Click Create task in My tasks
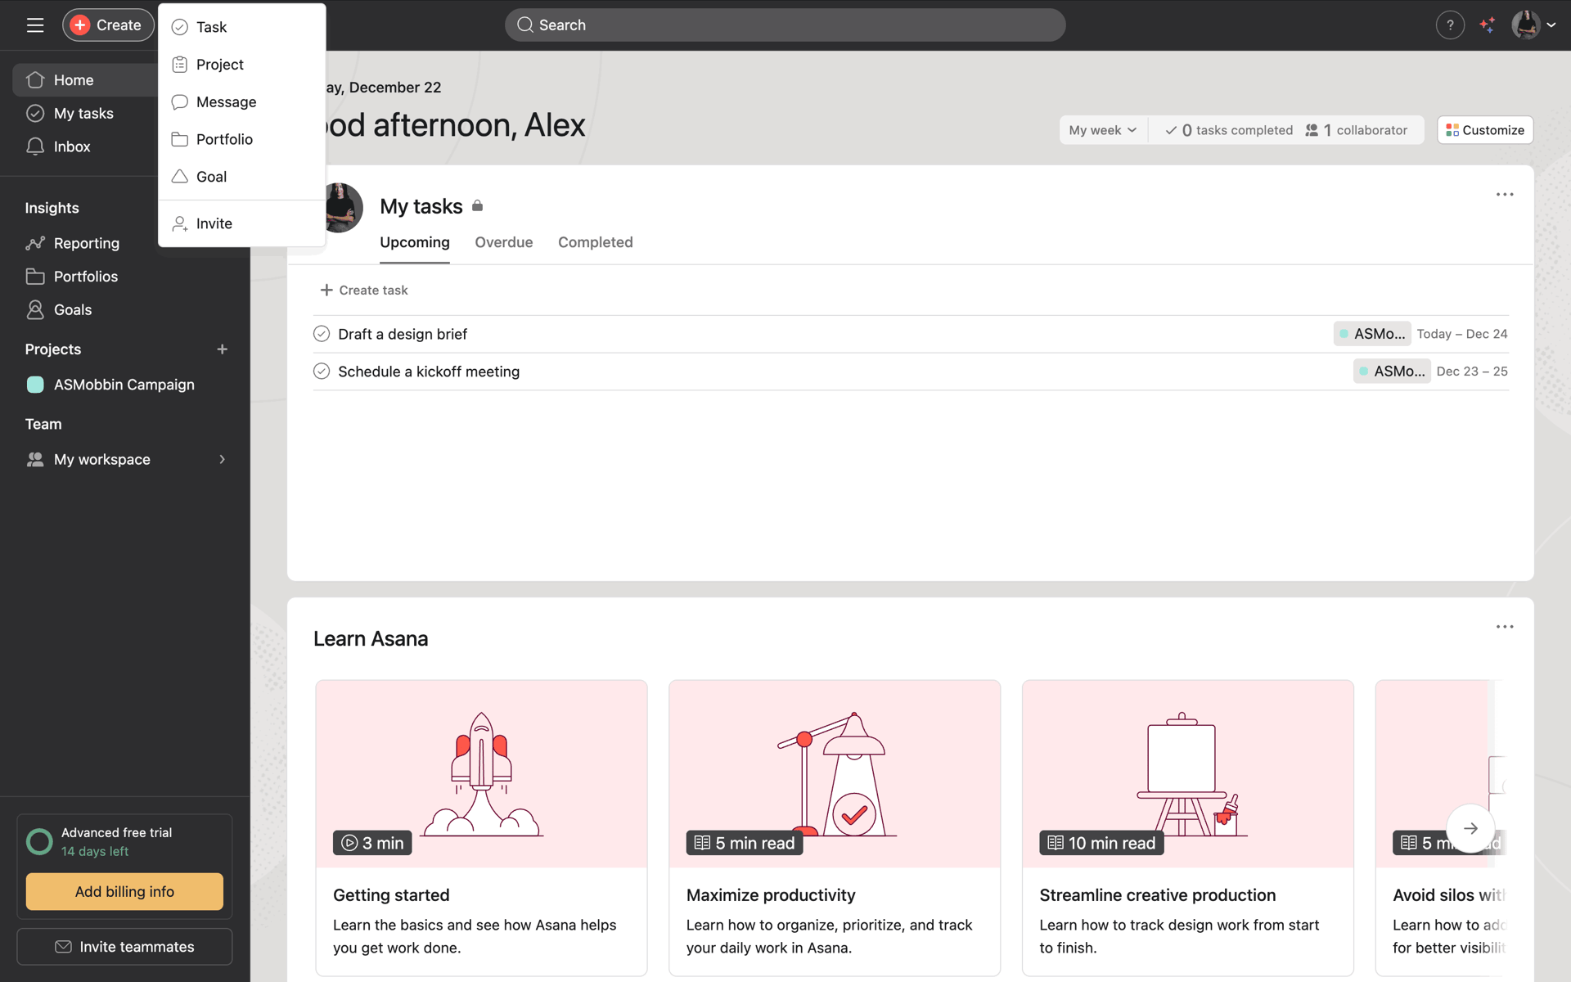The height and width of the screenshot is (982, 1571). pyautogui.click(x=364, y=291)
